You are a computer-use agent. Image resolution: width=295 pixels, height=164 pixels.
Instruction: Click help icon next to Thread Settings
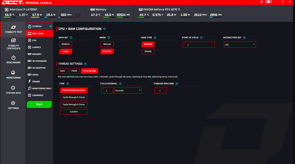85,64
